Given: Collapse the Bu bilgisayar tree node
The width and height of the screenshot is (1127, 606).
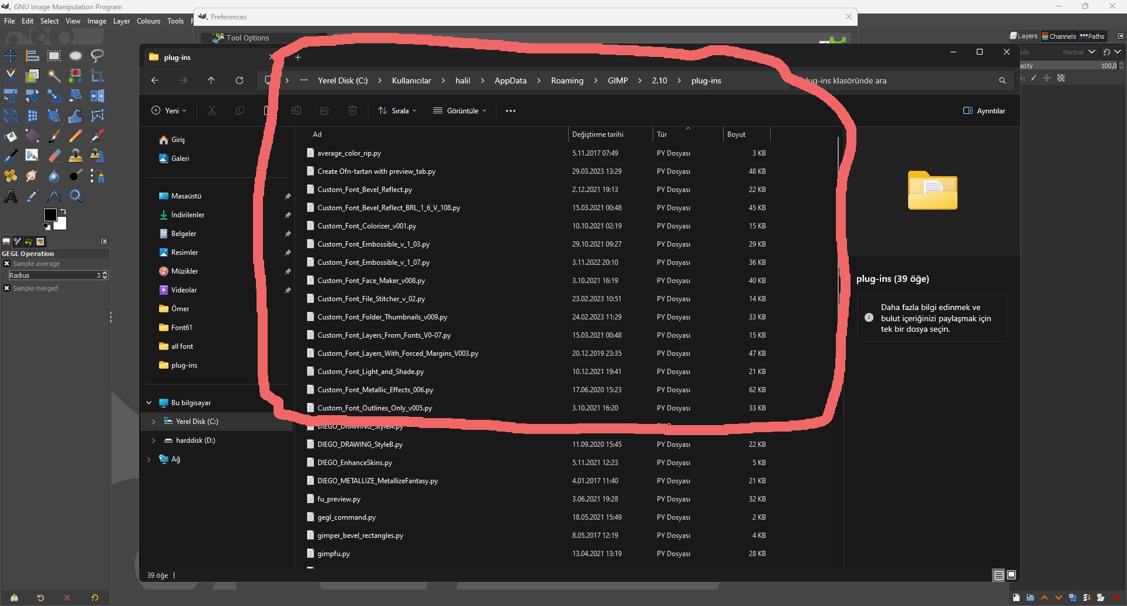Looking at the screenshot, I should (149, 403).
